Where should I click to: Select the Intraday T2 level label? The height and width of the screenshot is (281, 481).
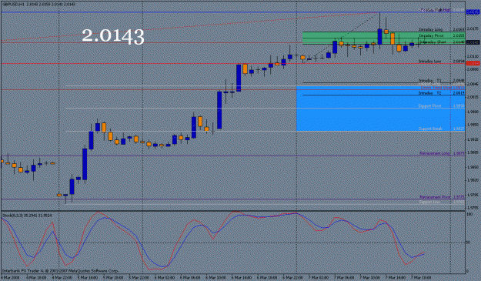[430, 93]
